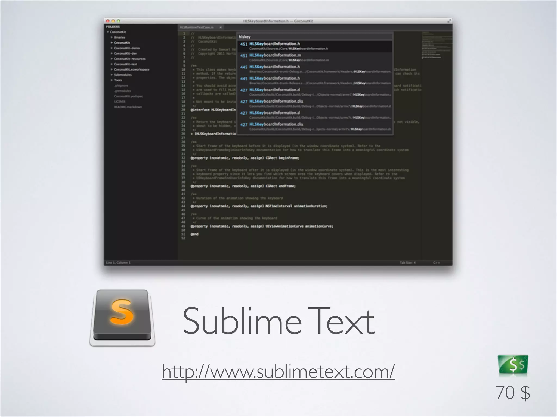Choose first 427 HLSKeyboardInformation.dia armv7 result
Screen dimensions: 557x417
315,104
